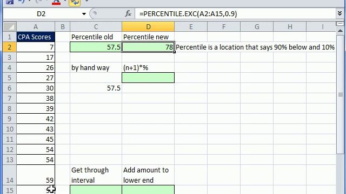
Task: Click the horizontal split box above scrollbar
Action: (x=340, y=24)
